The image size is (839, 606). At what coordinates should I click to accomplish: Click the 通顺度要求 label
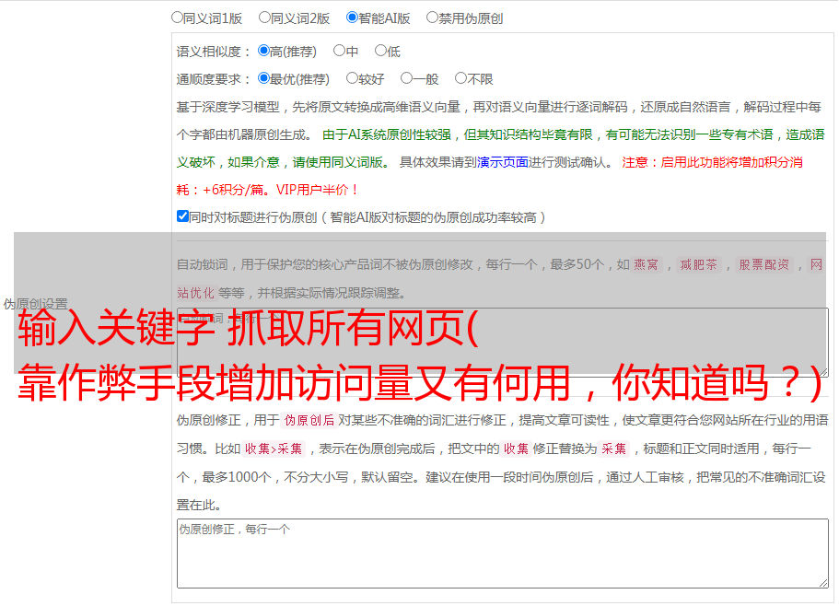click(x=213, y=79)
